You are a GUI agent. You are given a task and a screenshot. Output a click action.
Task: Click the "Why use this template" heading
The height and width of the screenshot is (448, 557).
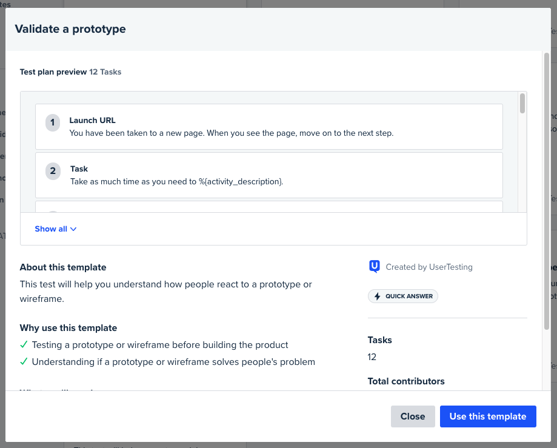68,328
